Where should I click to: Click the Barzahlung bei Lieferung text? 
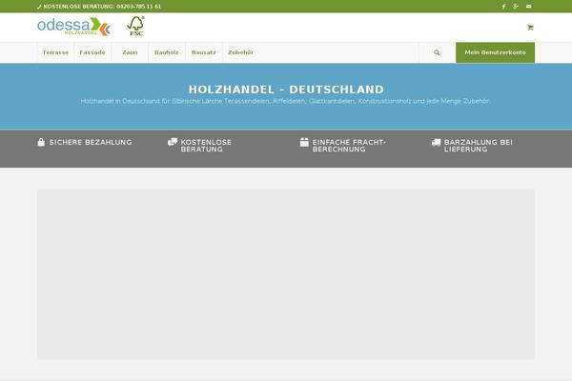point(479,146)
